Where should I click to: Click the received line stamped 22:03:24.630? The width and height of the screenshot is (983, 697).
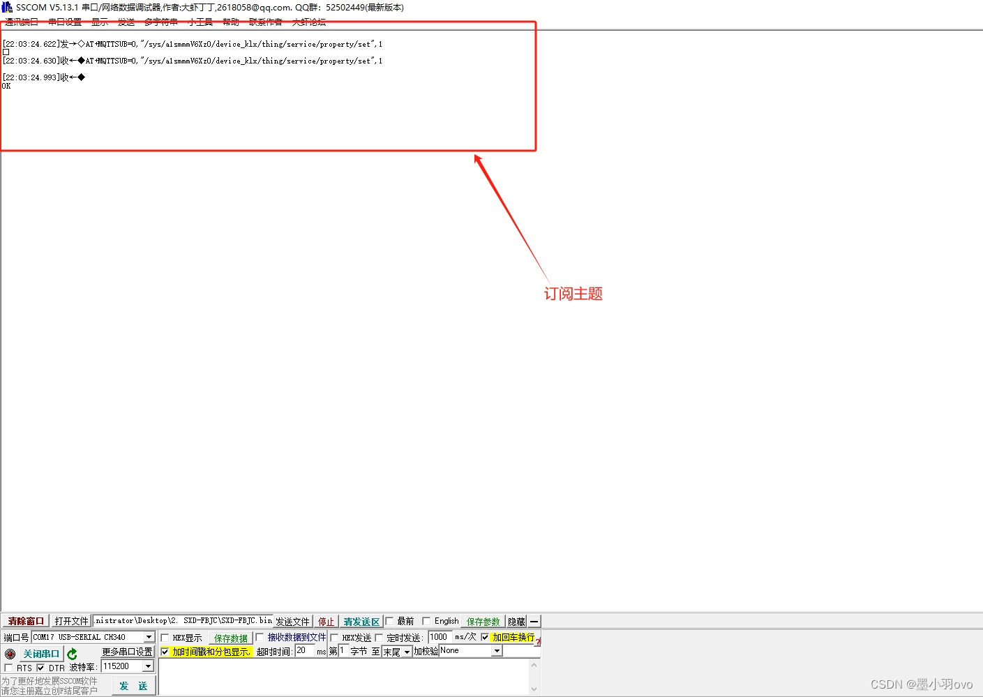coord(193,61)
